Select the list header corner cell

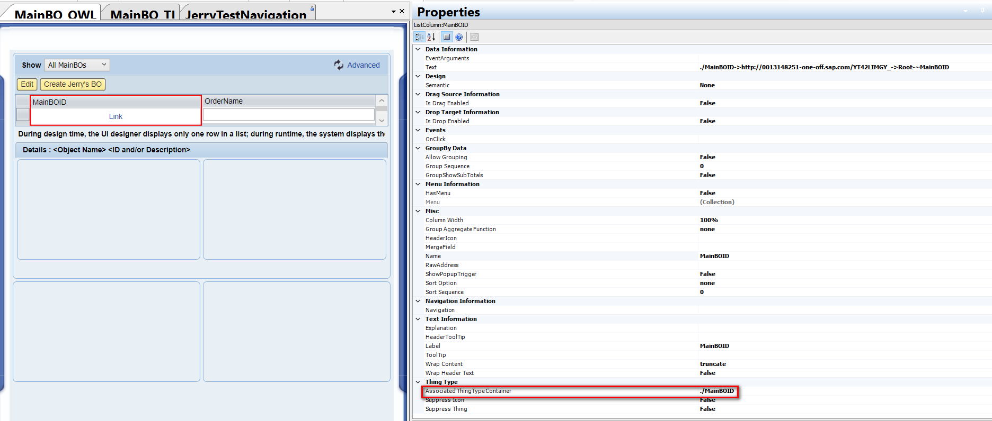click(23, 101)
